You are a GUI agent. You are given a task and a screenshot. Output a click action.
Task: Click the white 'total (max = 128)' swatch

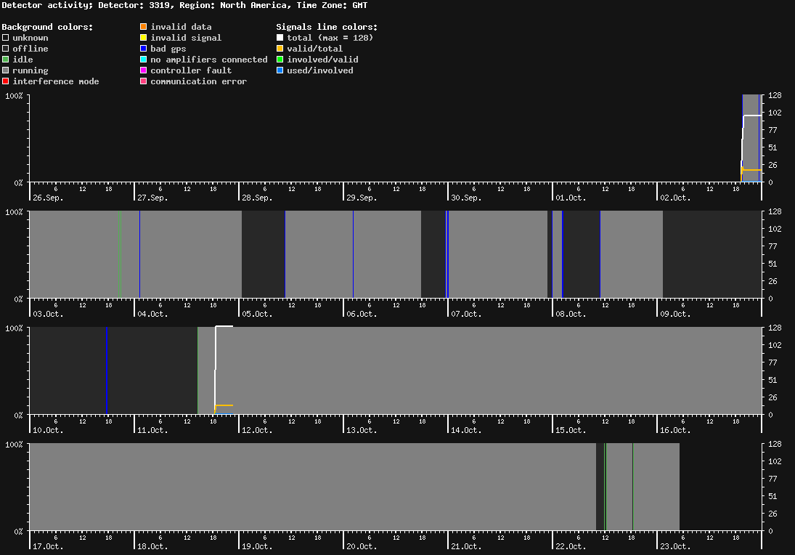pyautogui.click(x=280, y=38)
